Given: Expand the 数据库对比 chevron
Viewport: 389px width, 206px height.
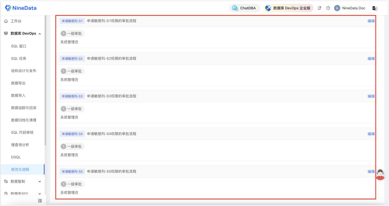Looking at the screenshot, I should coord(40,193).
